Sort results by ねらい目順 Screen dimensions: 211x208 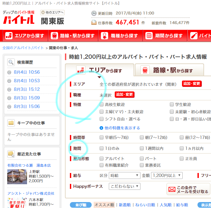coord(145,205)
